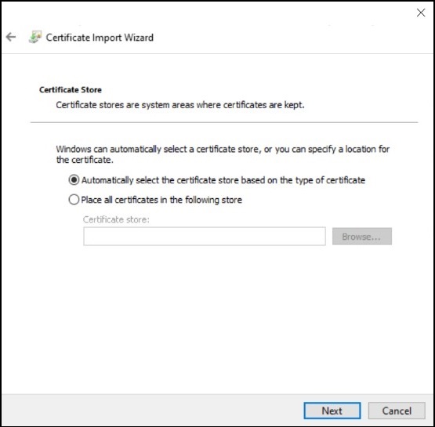
Task: Close the wizard with the X icon
Action: (x=421, y=13)
